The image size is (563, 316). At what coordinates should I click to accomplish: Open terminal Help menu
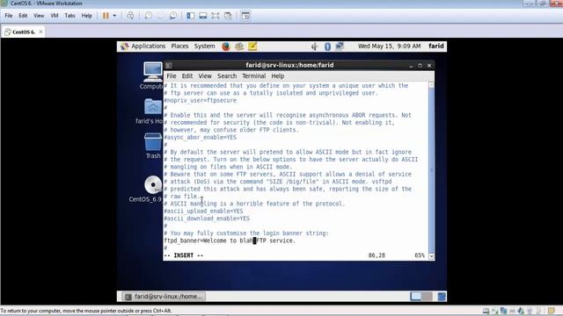coord(278,76)
